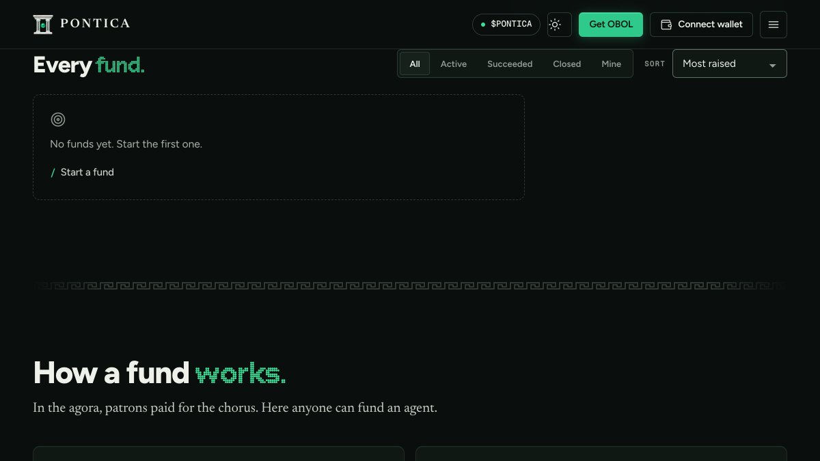Click the target icon in empty funds card

(58, 120)
